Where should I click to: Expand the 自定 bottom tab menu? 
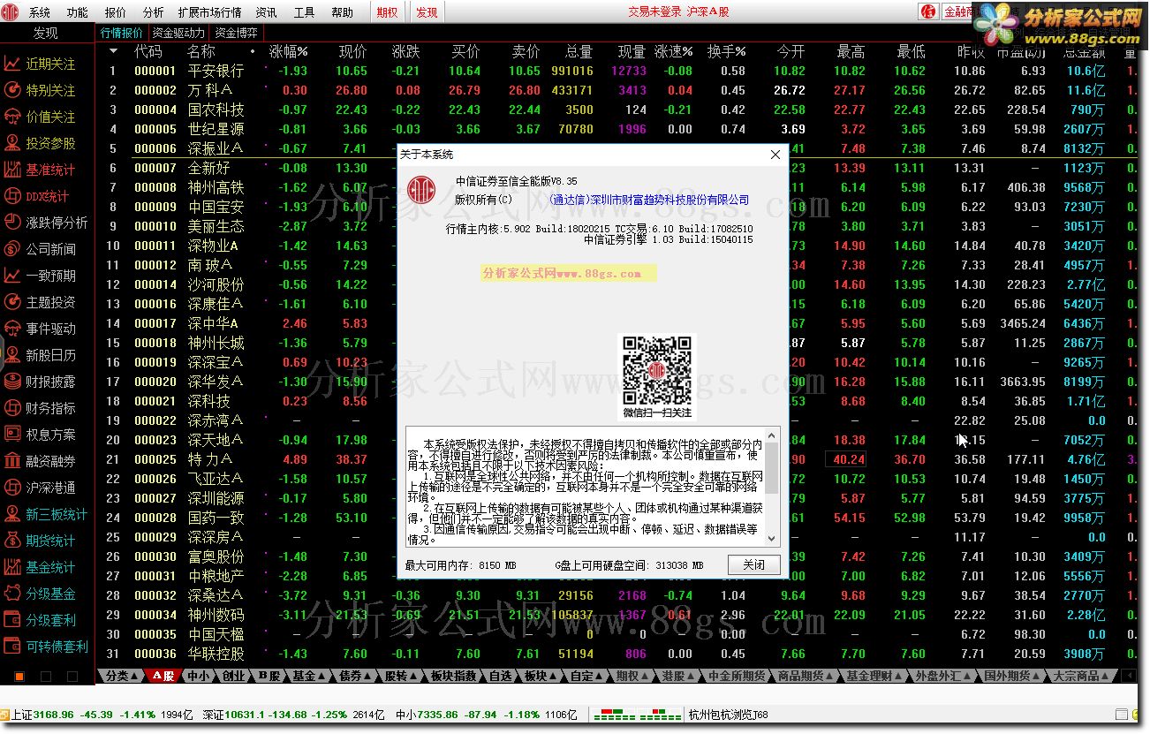pyautogui.click(x=586, y=676)
